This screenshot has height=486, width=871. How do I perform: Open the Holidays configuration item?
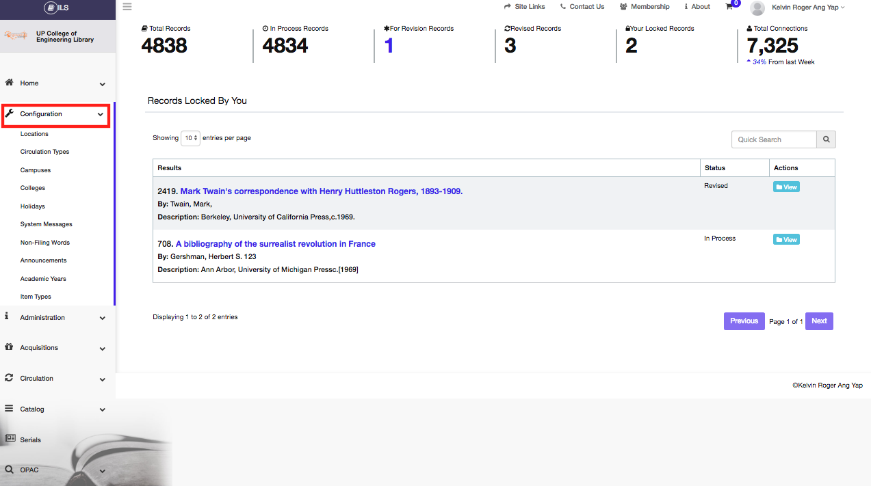pos(32,206)
